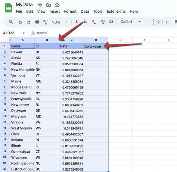Expand the name box range dropdown
This screenshot has height=172, width=177.
click(24, 33)
